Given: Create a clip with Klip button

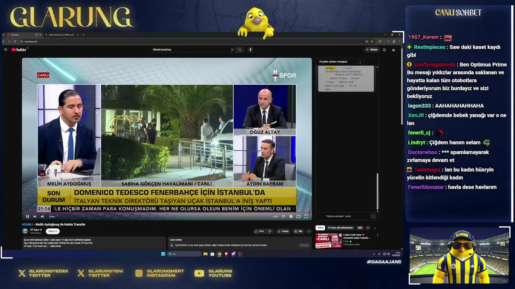Looking at the screenshot, I should point(298,231).
